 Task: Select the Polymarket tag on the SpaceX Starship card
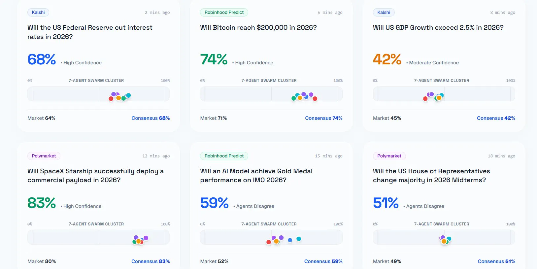[44, 156]
